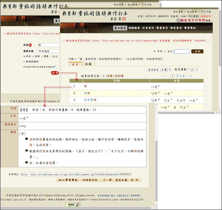
Task: Click the 網站導覽 link in front window
Action: [x=178, y=12]
